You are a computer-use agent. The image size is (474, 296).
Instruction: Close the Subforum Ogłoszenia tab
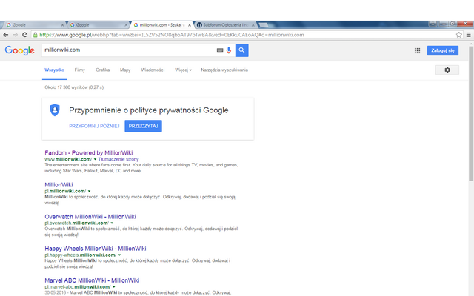253,25
